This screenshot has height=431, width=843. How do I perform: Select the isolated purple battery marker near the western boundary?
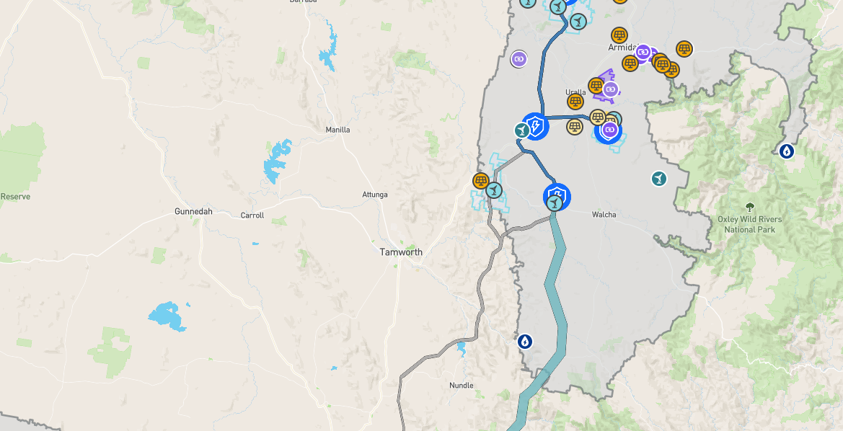point(518,58)
